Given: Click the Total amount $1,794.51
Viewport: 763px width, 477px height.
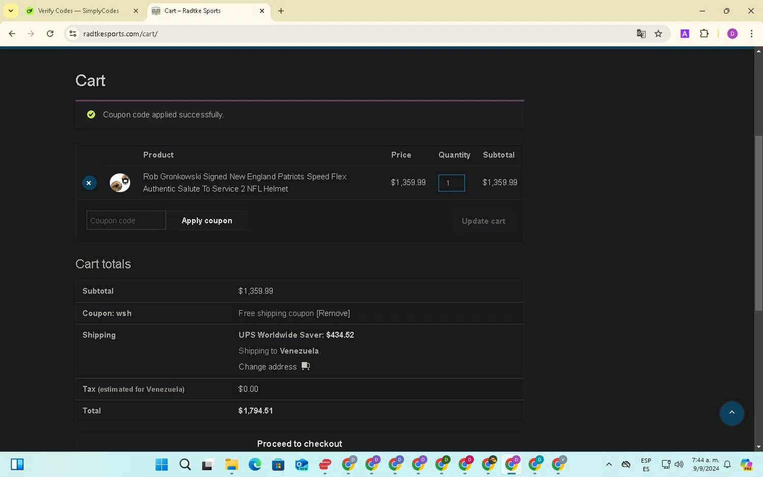Looking at the screenshot, I should (255, 411).
